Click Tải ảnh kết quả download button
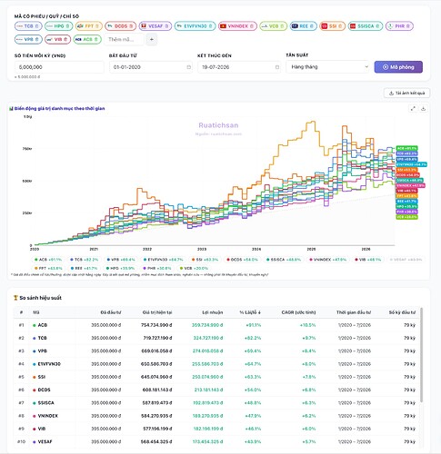This screenshot has width=441, height=454. tap(406, 93)
